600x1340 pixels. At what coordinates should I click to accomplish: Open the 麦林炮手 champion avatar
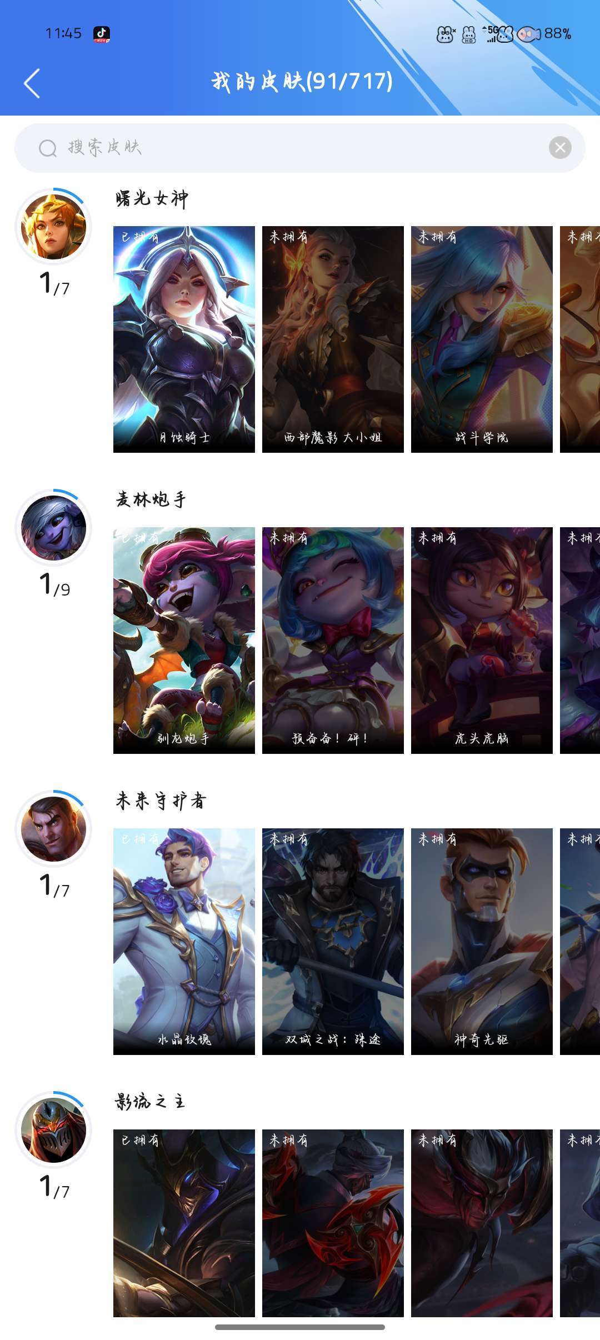53,528
